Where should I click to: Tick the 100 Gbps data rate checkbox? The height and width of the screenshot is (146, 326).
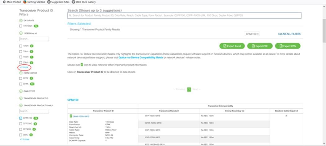point(20,26)
